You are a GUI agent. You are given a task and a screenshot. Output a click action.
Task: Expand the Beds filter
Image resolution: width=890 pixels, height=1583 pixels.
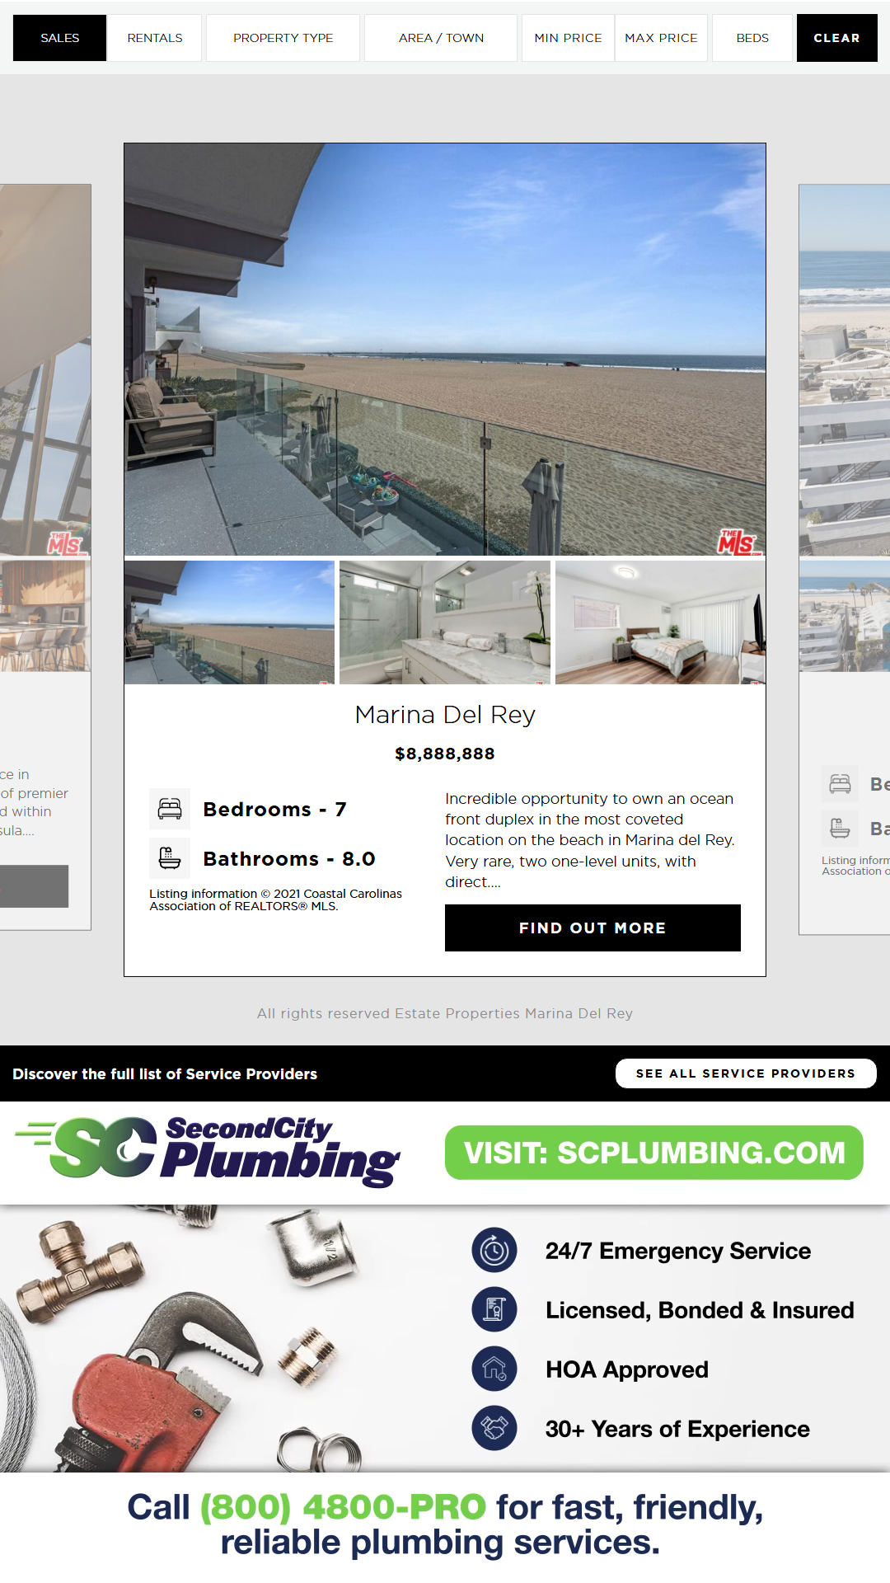752,38
